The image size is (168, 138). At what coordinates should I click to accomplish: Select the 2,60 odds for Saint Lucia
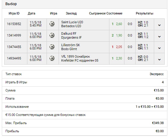click(119, 24)
